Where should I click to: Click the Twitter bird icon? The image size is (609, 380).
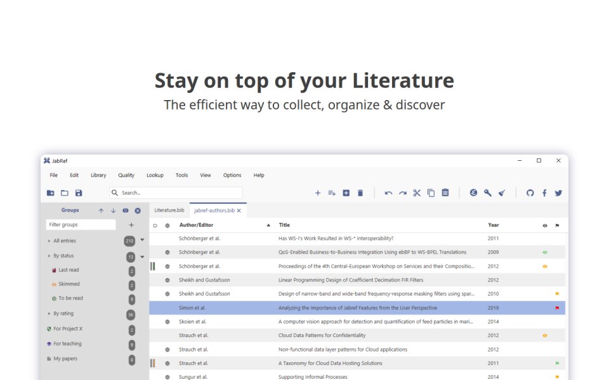(558, 193)
